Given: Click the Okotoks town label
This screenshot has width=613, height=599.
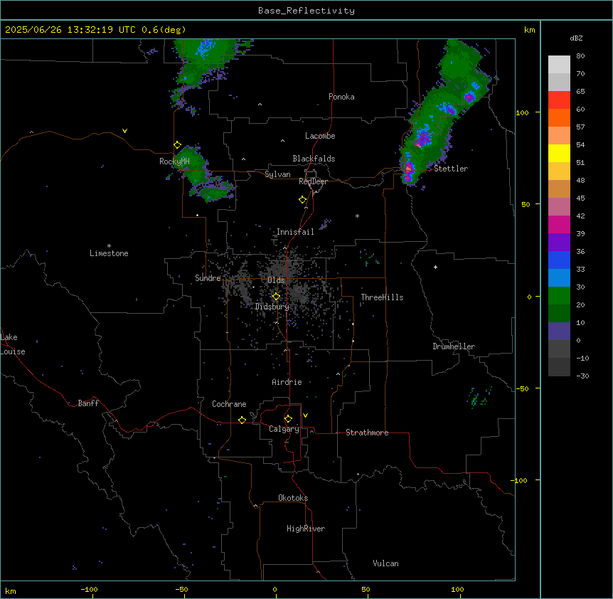Looking at the screenshot, I should click(293, 498).
